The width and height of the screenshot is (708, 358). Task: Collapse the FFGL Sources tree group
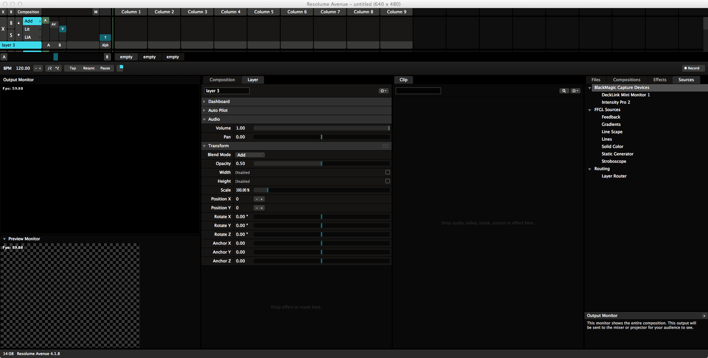(x=590, y=110)
